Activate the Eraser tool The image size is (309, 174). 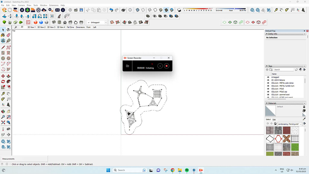click(8, 35)
